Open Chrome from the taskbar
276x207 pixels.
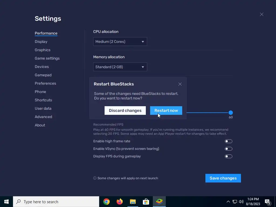pyautogui.click(x=106, y=202)
